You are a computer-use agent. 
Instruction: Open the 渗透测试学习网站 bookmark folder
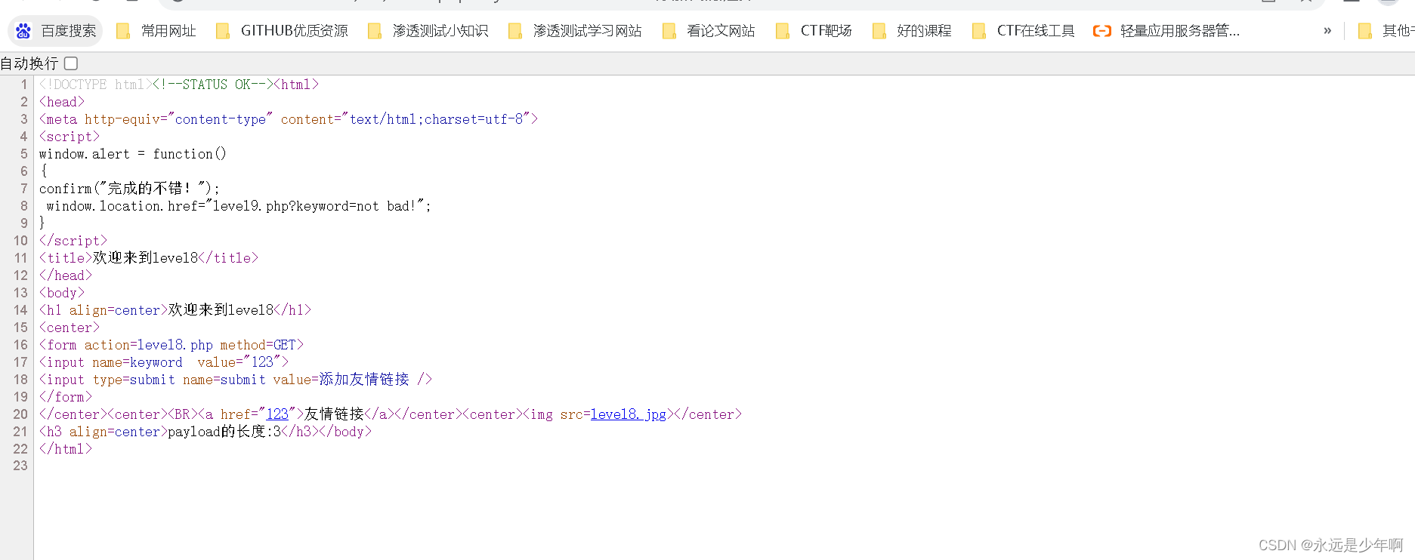(576, 31)
